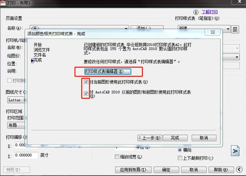The image size is (246, 176).
Task: Open the plot style table editor icon
Action: click(x=235, y=29)
